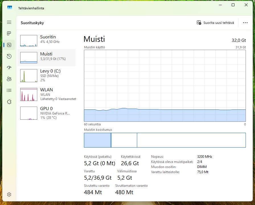Open the Processes page icon in sidebar

pyautogui.click(x=9, y=34)
